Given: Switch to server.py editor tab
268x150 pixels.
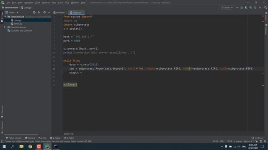Looking at the screenshot, I should tap(60, 12).
